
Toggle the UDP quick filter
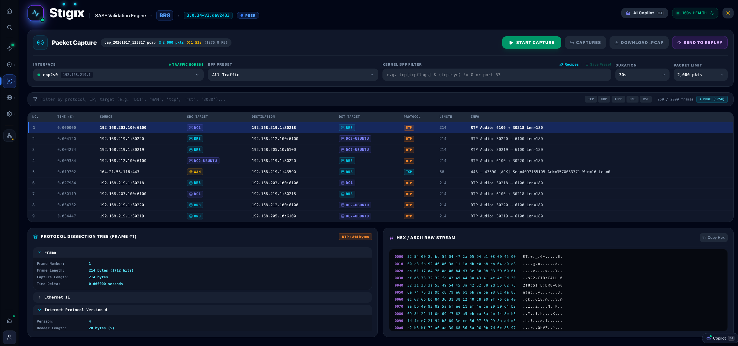604,99
